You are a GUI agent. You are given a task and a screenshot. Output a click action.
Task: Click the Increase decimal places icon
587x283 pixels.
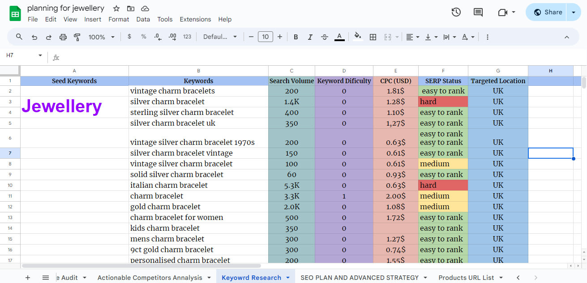coord(172,37)
